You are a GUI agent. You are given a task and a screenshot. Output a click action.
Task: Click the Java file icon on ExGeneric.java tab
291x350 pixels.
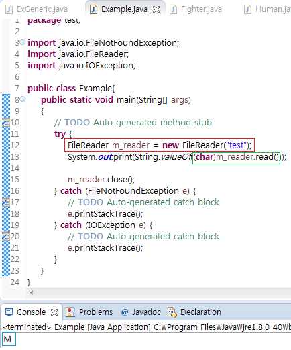9,9
